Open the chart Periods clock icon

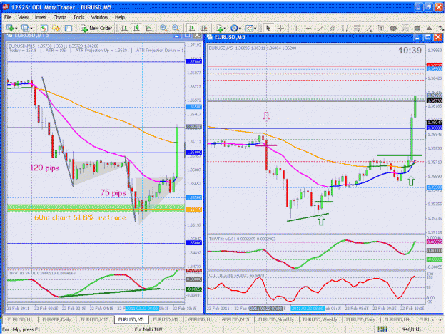click(x=234, y=28)
